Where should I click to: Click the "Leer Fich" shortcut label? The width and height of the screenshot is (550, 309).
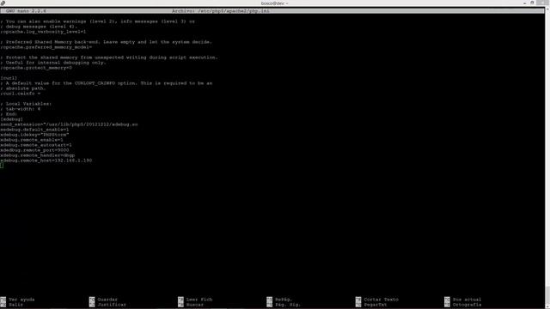(199, 300)
